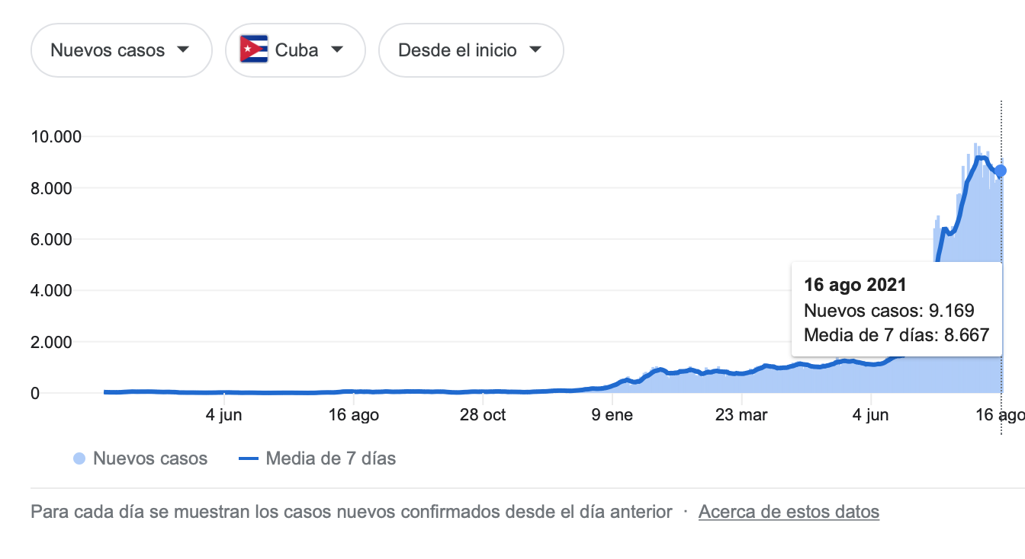Click the Nuevos casos legend dot
The image size is (1025, 559).
click(x=79, y=458)
